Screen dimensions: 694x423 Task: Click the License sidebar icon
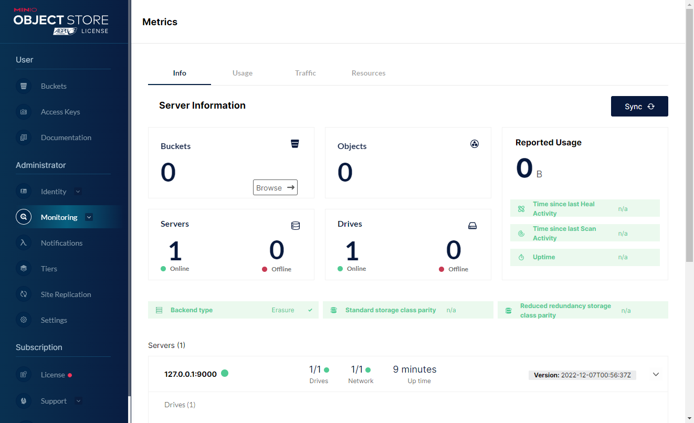coord(24,375)
